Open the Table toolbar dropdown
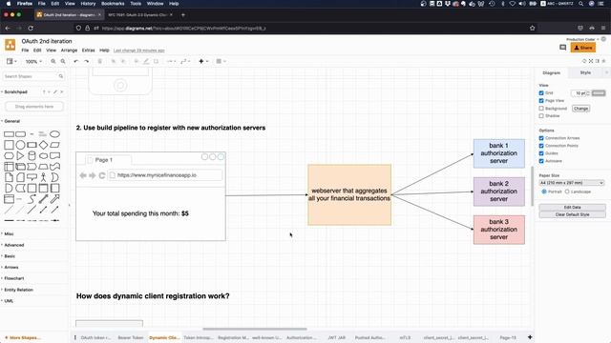This screenshot has width=611, height=343. pos(221,61)
